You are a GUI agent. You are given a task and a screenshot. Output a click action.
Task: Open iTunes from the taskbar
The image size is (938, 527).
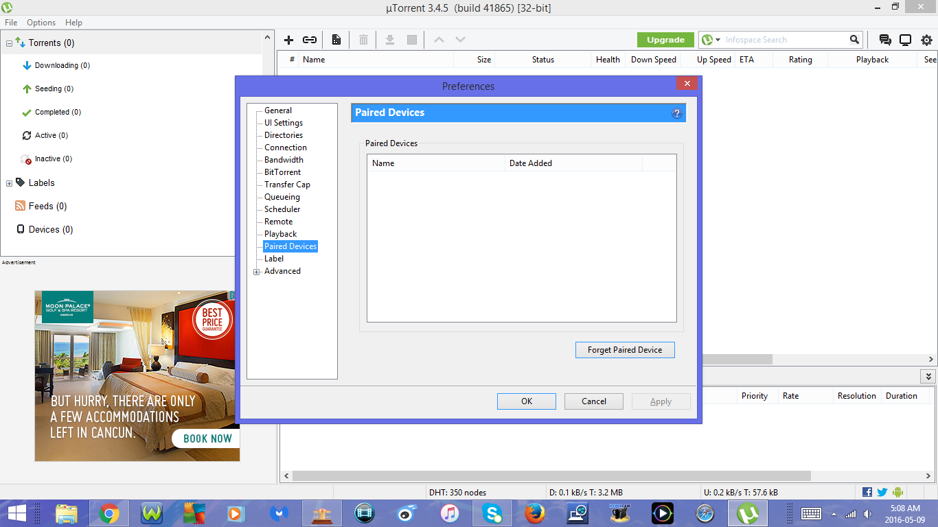449,513
